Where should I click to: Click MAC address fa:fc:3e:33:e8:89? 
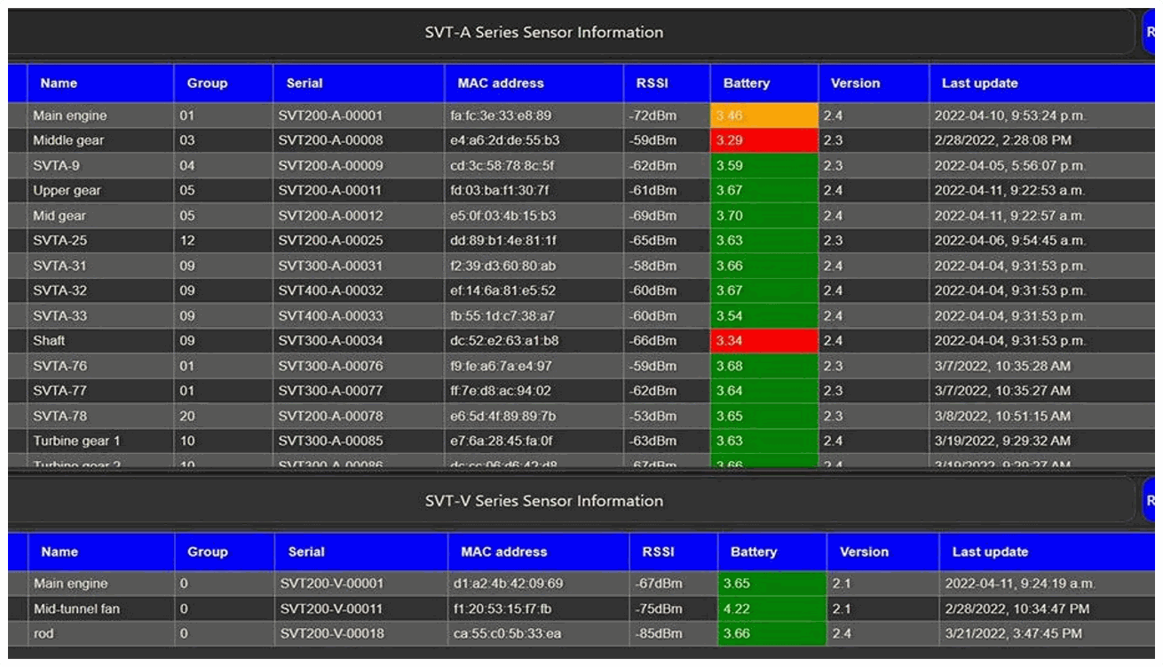[x=501, y=115]
